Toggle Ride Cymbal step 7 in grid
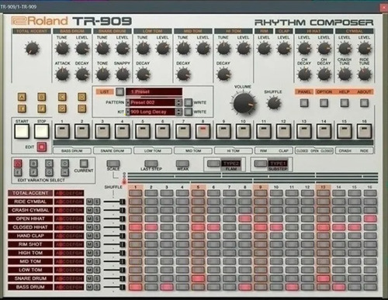This screenshot has width=388, height=300. coord(229,202)
